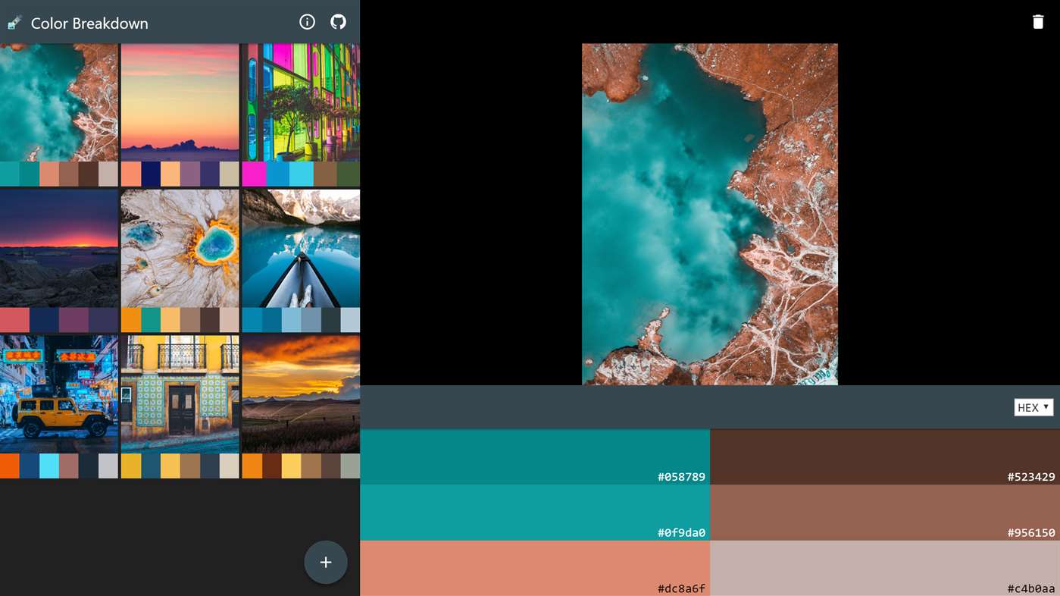The height and width of the screenshot is (596, 1060).
Task: Select the #956150 brown color swatch
Action: point(884,512)
